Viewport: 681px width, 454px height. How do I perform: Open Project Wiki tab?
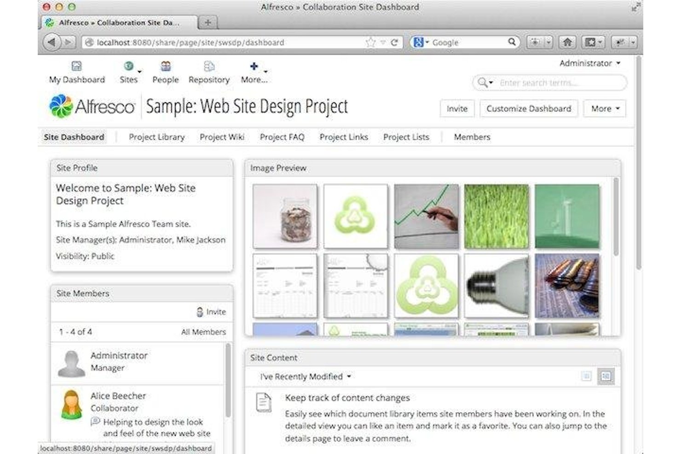222,137
